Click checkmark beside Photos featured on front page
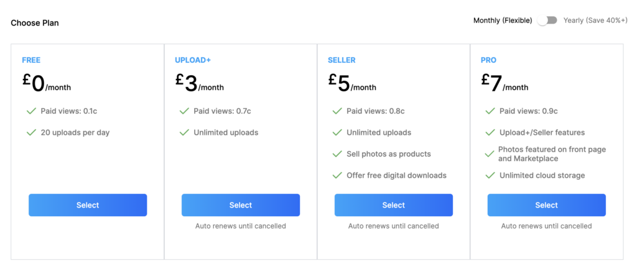Image resolution: width=637 pixels, height=274 pixels. coord(490,154)
